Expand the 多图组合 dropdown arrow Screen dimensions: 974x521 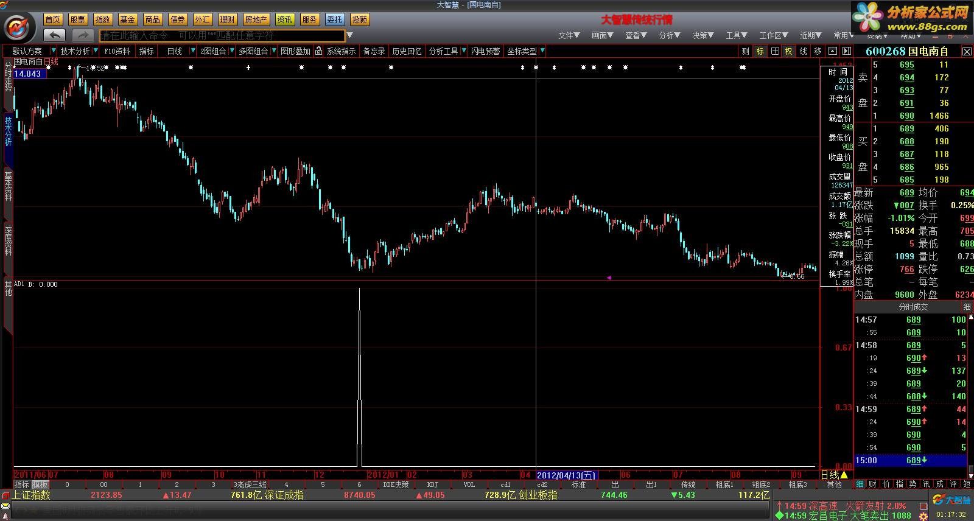coord(274,51)
